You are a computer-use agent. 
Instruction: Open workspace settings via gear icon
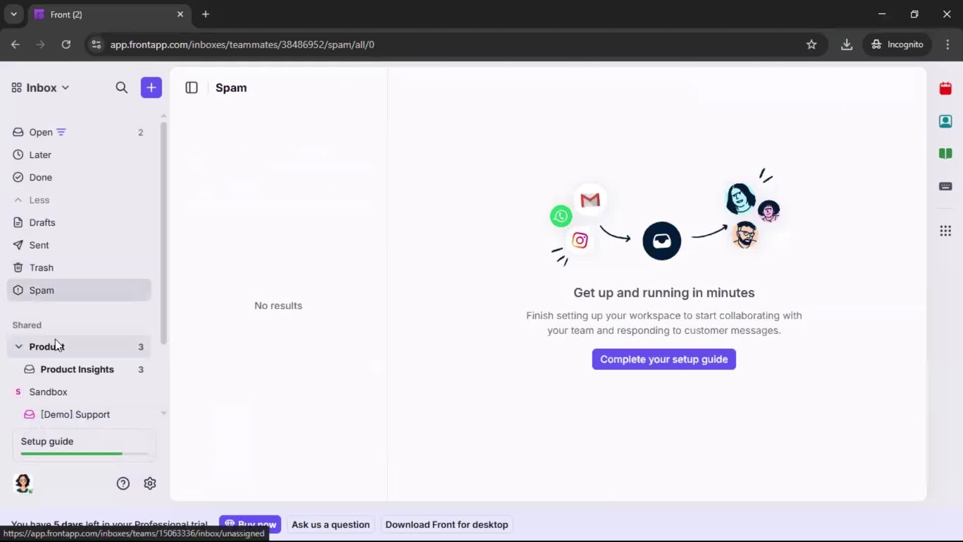point(150,483)
